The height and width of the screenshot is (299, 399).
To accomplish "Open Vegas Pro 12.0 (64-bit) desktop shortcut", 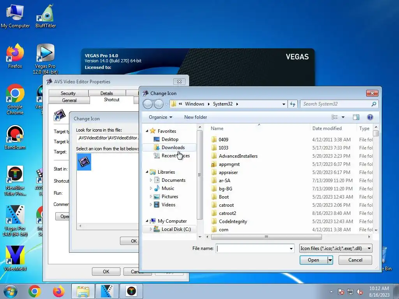I will [45, 59].
